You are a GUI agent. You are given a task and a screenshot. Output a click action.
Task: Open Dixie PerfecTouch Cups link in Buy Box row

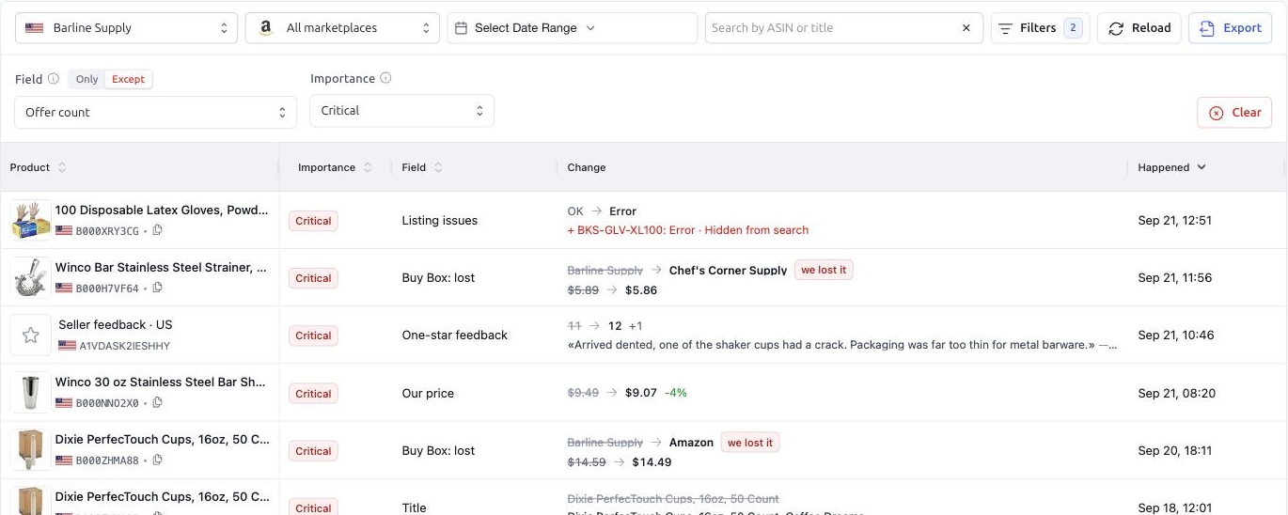pyautogui.click(x=162, y=439)
